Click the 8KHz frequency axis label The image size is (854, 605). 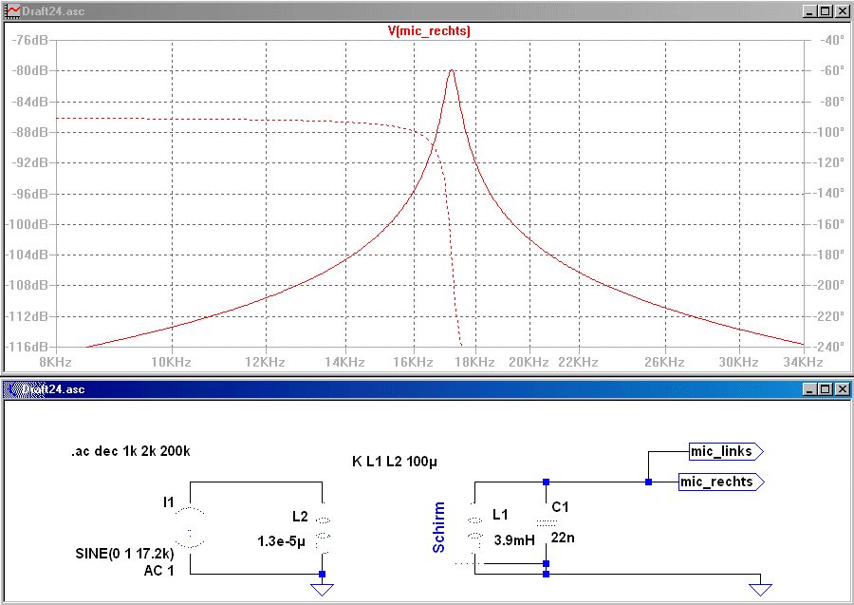coord(55,362)
